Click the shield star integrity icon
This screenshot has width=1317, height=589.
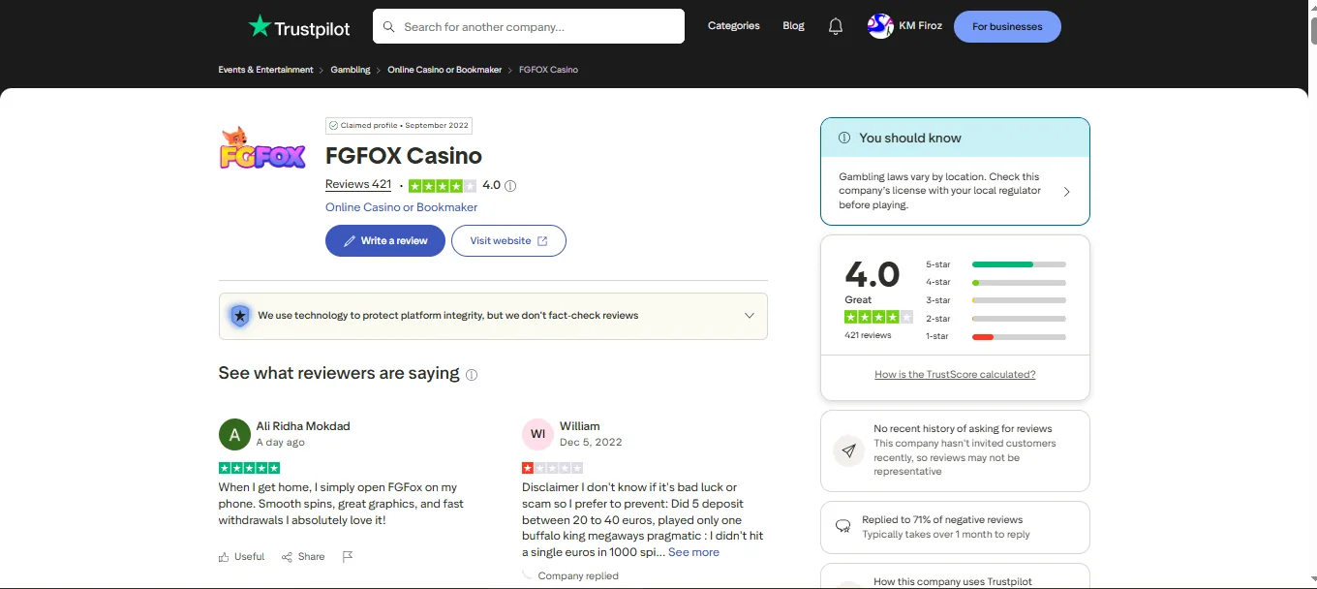(x=239, y=316)
